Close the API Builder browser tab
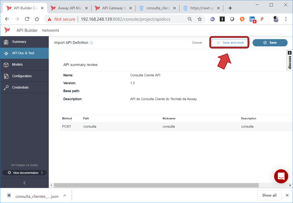Screen dimensions: 293x203 42,8
